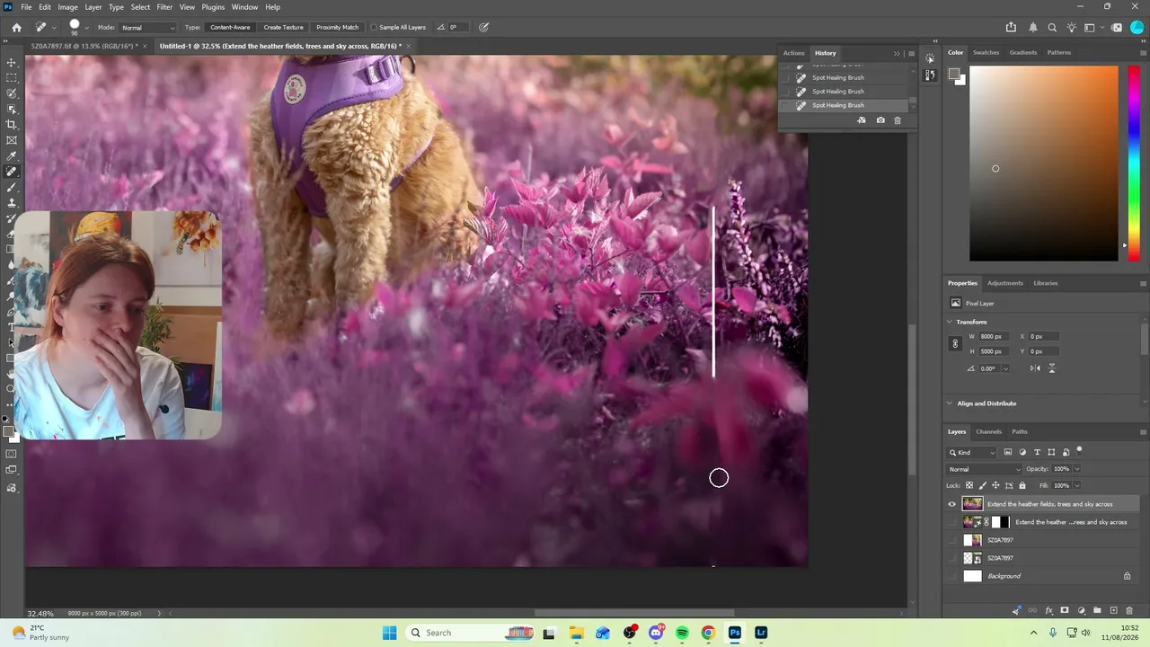This screenshot has height=647, width=1150.
Task: Toggle lock image pixels
Action: (982, 485)
